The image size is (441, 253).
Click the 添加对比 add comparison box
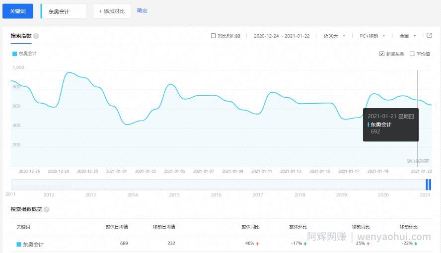[112, 11]
